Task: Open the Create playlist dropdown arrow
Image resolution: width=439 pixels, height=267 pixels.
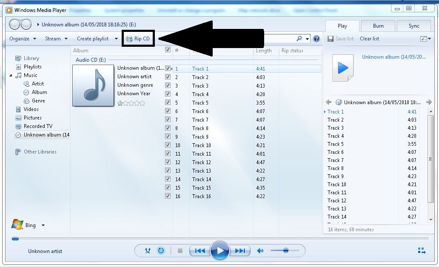Action: [x=116, y=39]
